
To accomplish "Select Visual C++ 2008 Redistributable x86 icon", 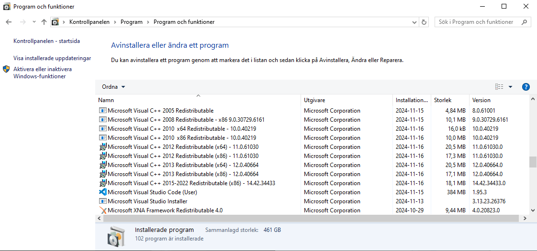I will point(103,119).
